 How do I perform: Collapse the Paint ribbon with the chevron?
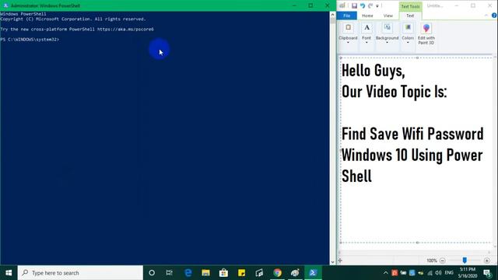[x=486, y=16]
